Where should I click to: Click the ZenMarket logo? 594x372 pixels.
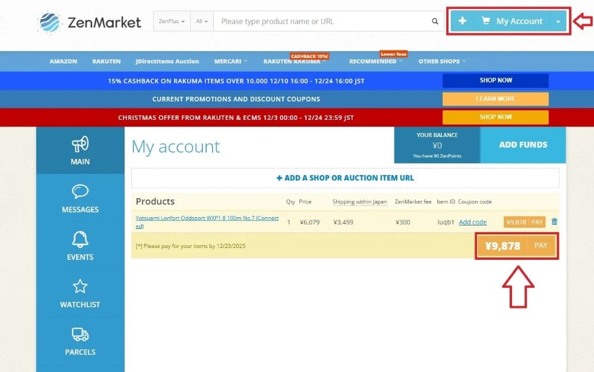click(x=90, y=23)
